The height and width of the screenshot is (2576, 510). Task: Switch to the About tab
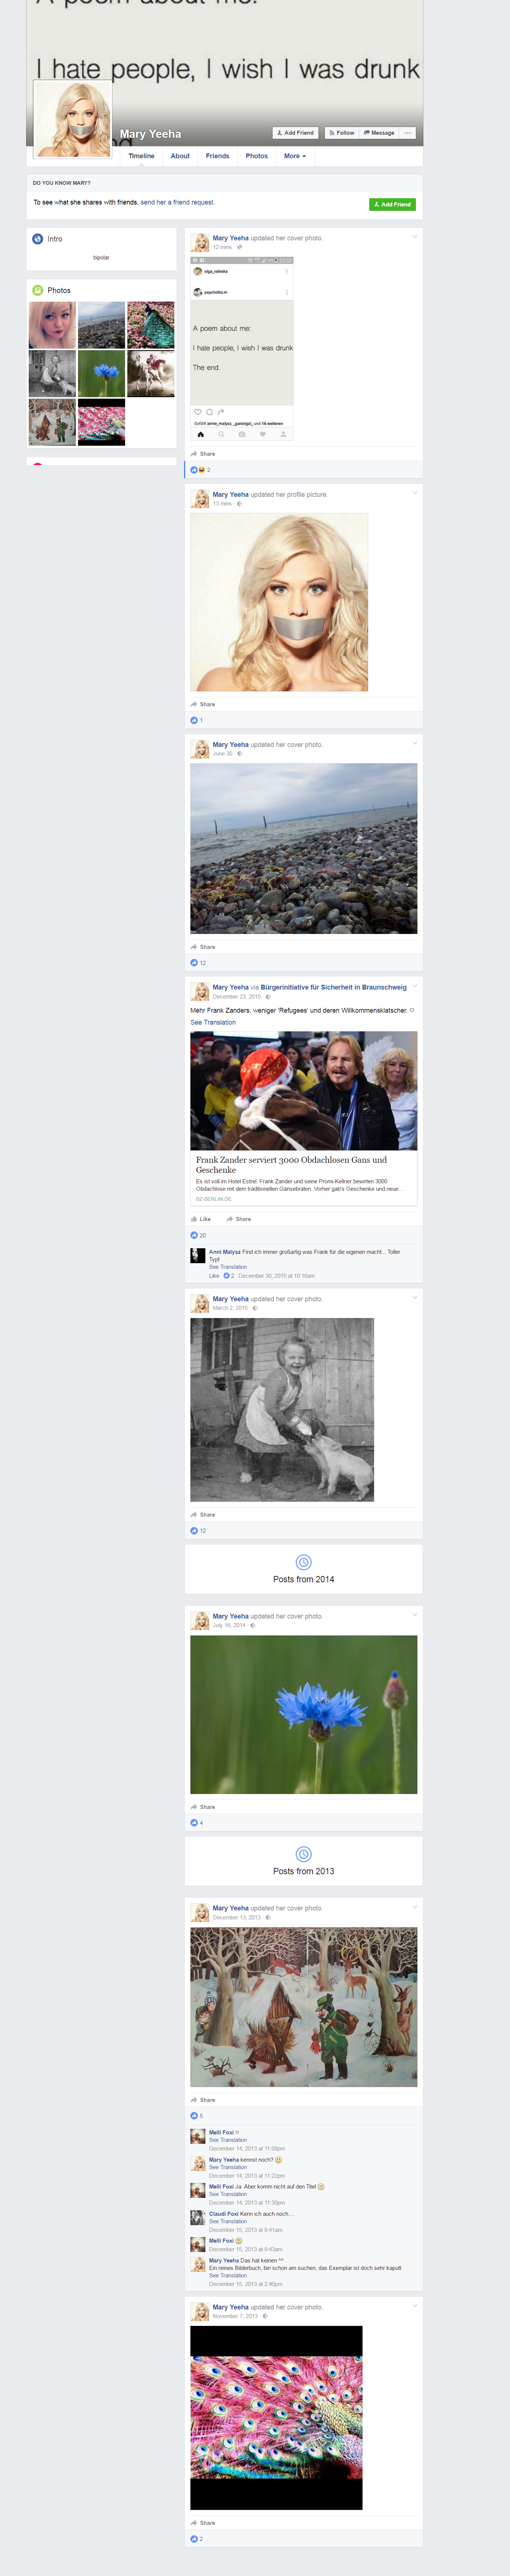coord(180,156)
